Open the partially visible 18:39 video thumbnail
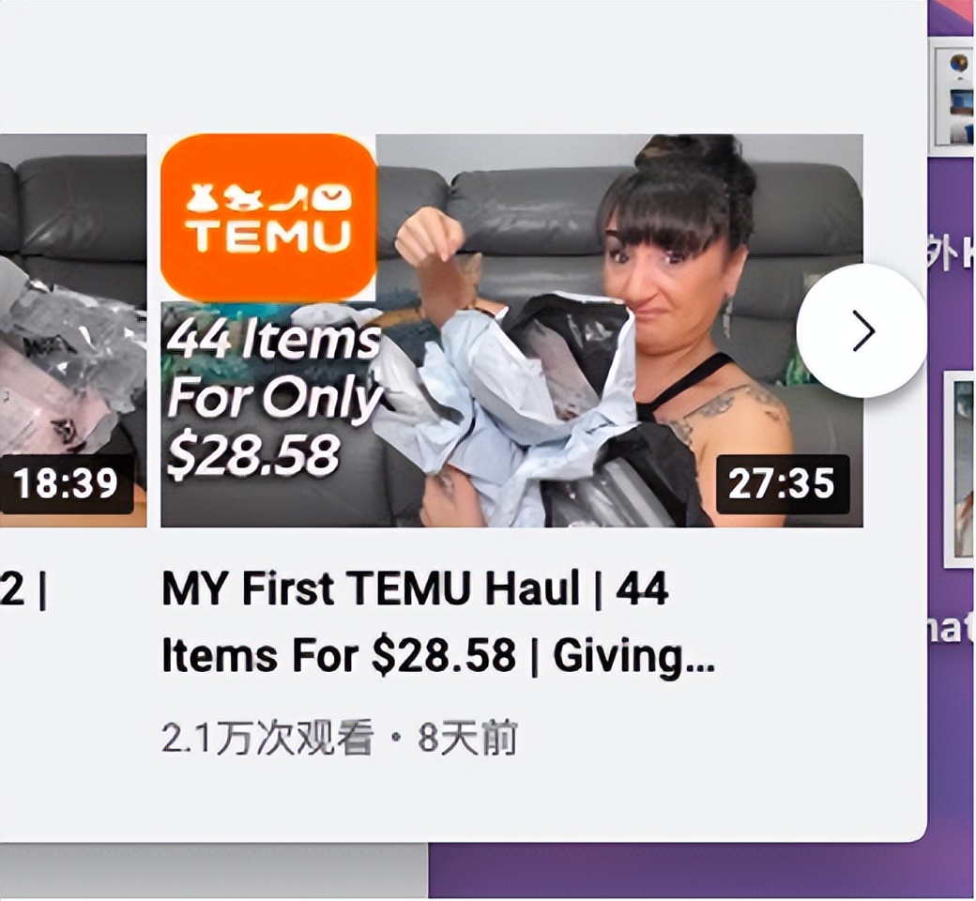The height and width of the screenshot is (901, 976). [x=73, y=330]
